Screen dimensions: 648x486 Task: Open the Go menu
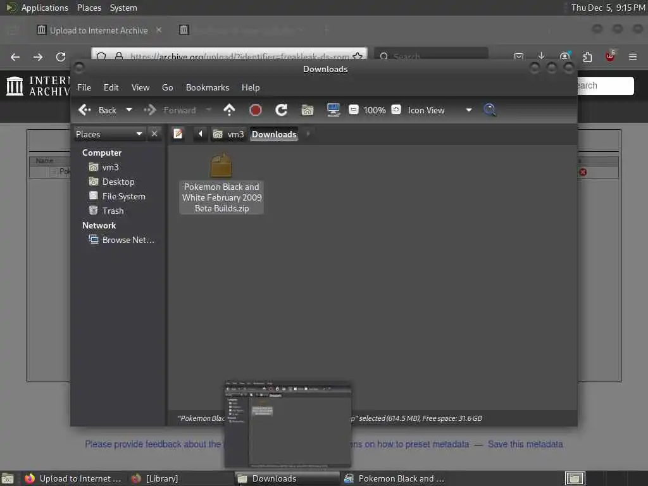pyautogui.click(x=167, y=87)
